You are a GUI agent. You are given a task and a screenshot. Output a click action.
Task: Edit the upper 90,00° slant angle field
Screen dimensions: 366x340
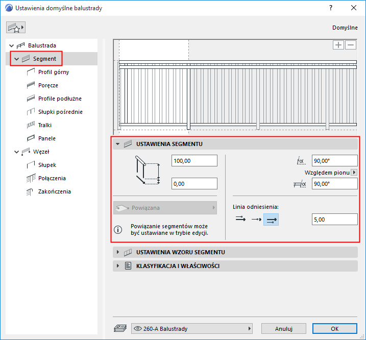pos(334,161)
